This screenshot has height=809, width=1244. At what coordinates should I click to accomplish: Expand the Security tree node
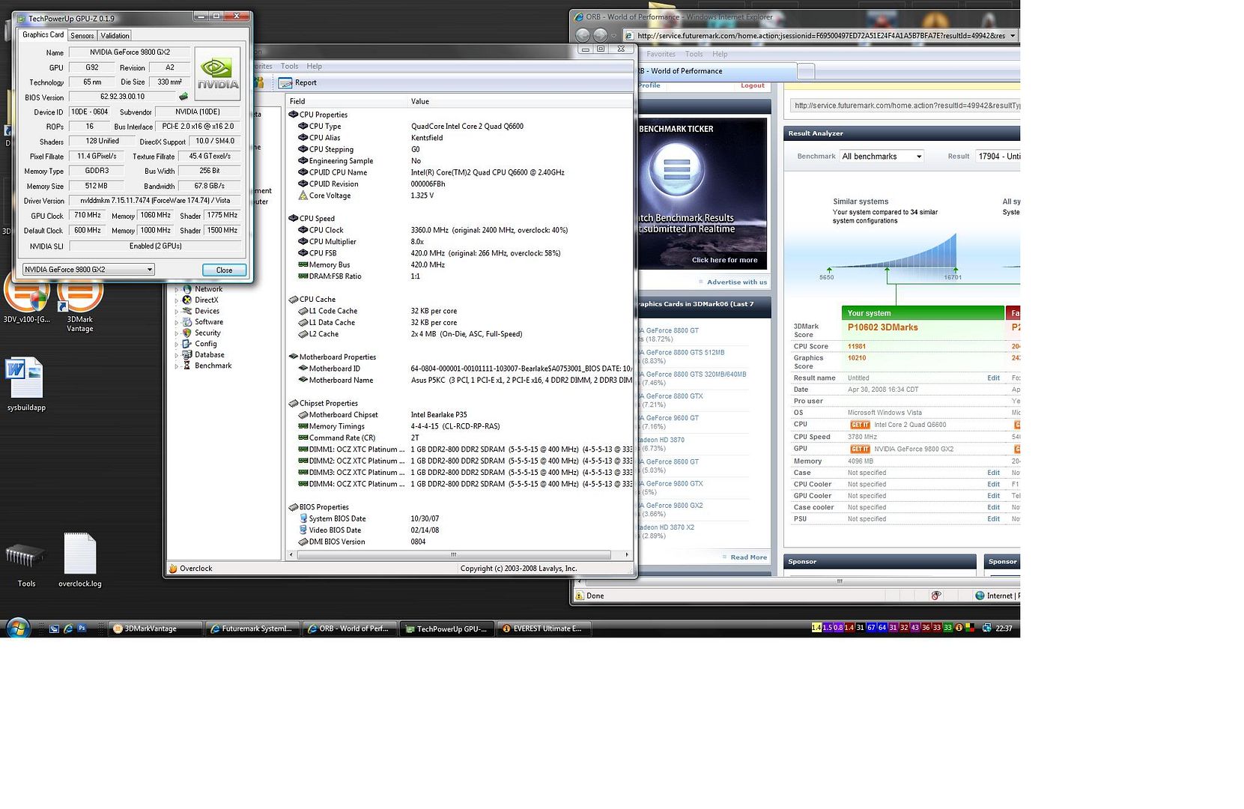pyautogui.click(x=177, y=333)
